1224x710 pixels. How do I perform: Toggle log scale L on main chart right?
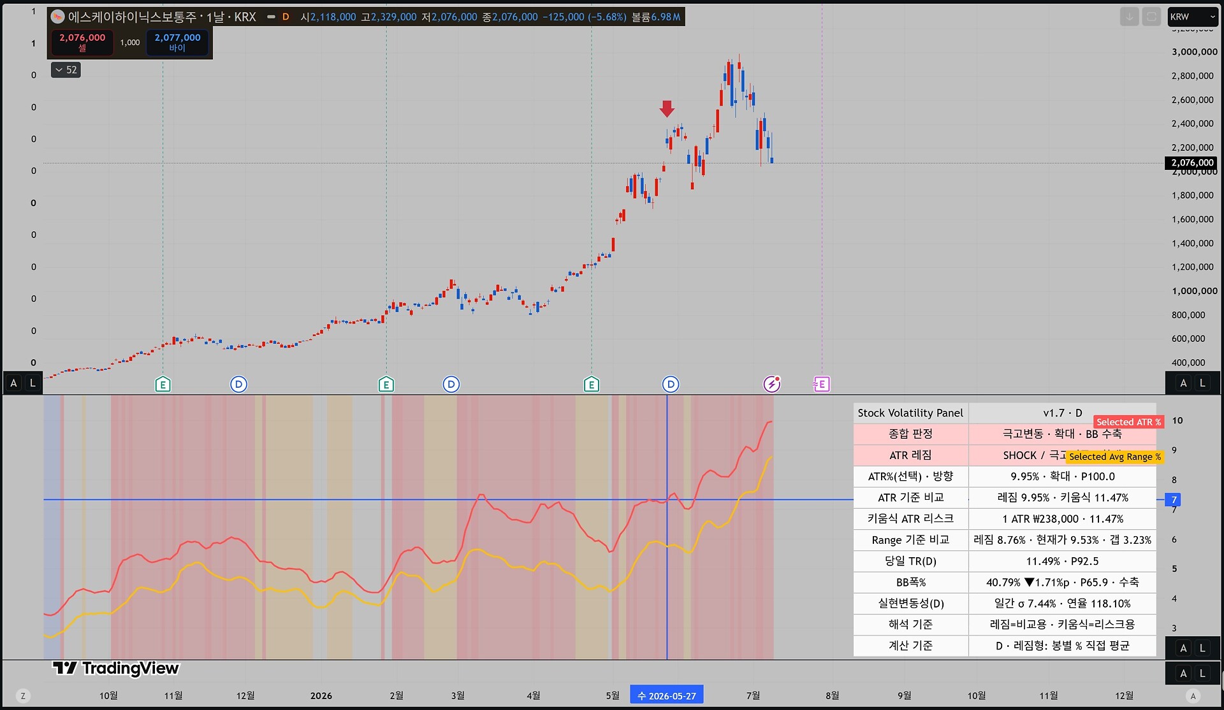tap(1202, 383)
